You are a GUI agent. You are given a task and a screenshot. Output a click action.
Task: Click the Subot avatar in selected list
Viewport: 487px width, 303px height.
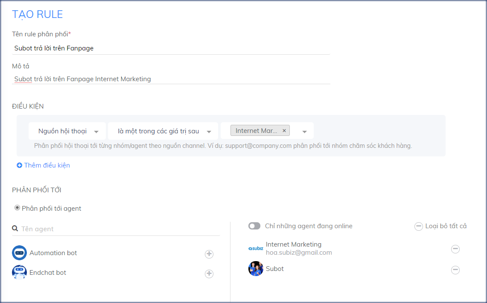[256, 269]
